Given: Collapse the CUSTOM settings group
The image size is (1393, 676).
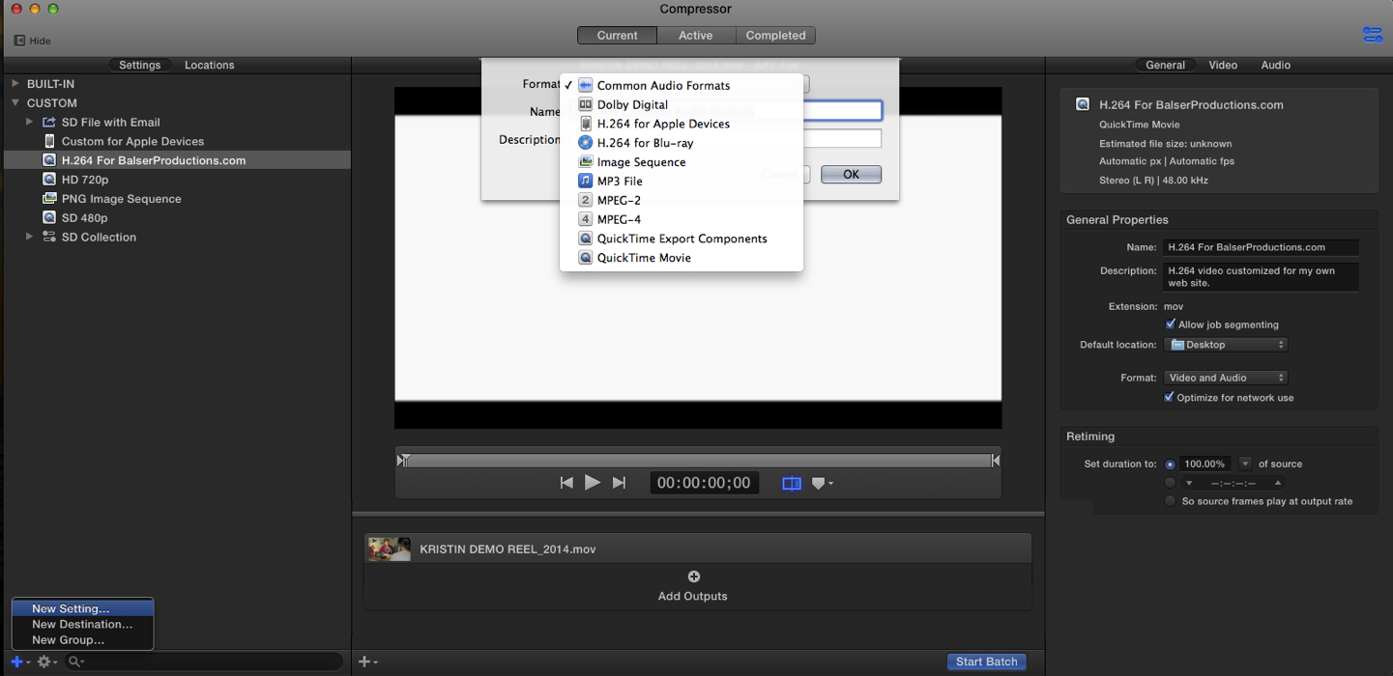Looking at the screenshot, I should [15, 102].
